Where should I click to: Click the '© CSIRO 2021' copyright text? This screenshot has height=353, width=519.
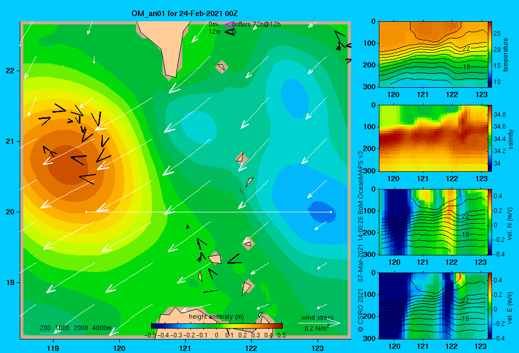click(361, 310)
